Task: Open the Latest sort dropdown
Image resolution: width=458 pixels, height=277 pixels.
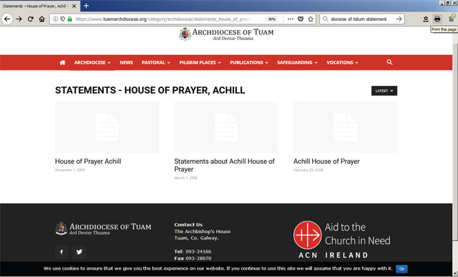Action: (x=384, y=91)
